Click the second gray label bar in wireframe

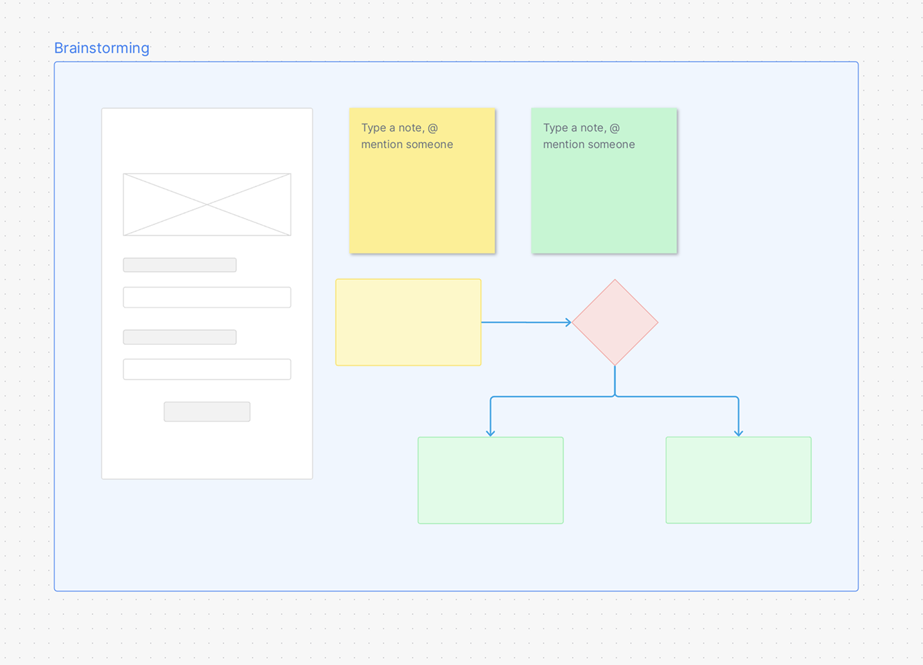pos(179,337)
